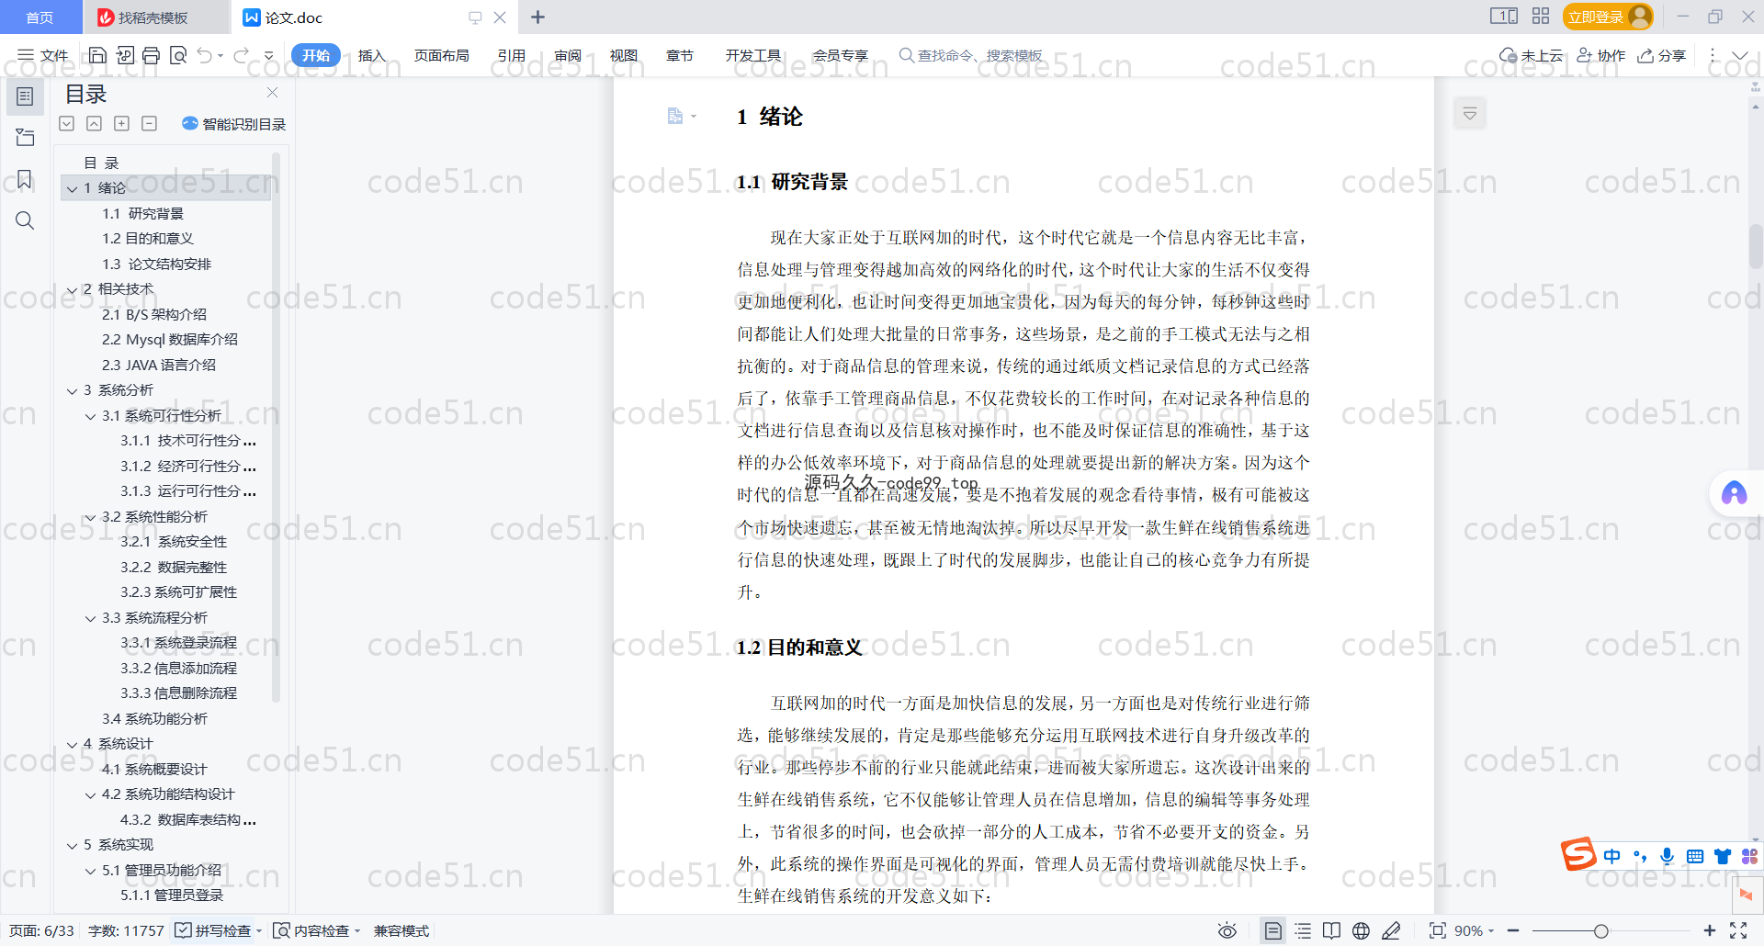Switch to 审阅 ribbon tab
Viewport: 1764px width, 946px height.
click(568, 55)
